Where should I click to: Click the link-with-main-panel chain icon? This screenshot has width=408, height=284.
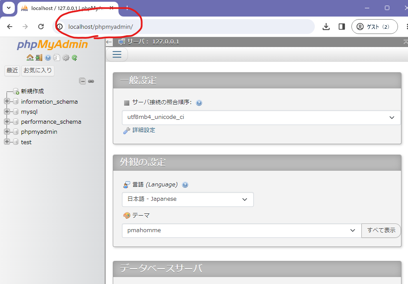tap(91, 81)
